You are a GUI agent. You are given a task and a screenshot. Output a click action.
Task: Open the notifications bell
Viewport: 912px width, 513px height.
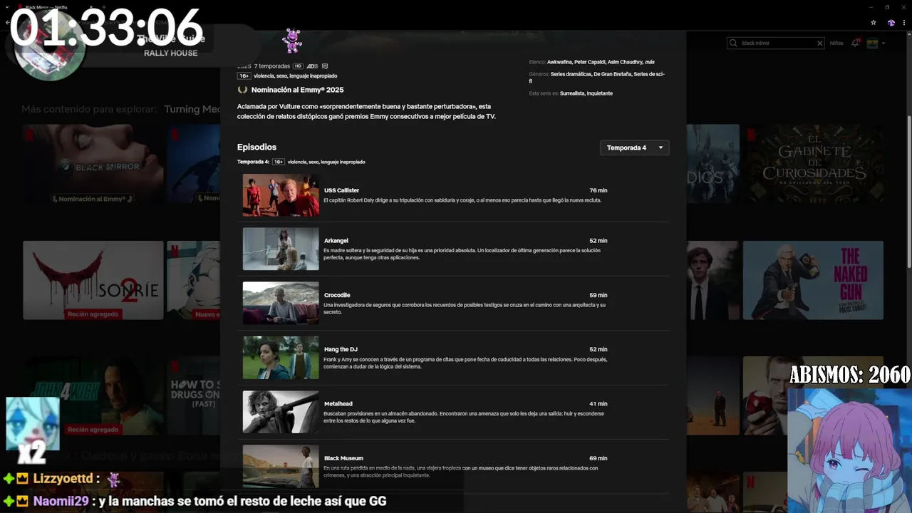[x=856, y=43]
